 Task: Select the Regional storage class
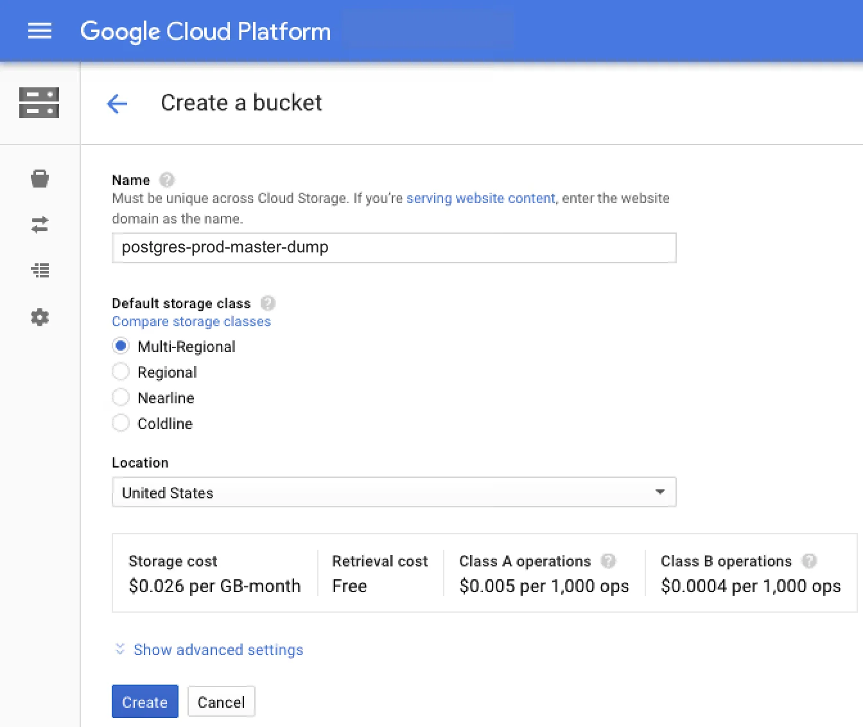pyautogui.click(x=121, y=372)
